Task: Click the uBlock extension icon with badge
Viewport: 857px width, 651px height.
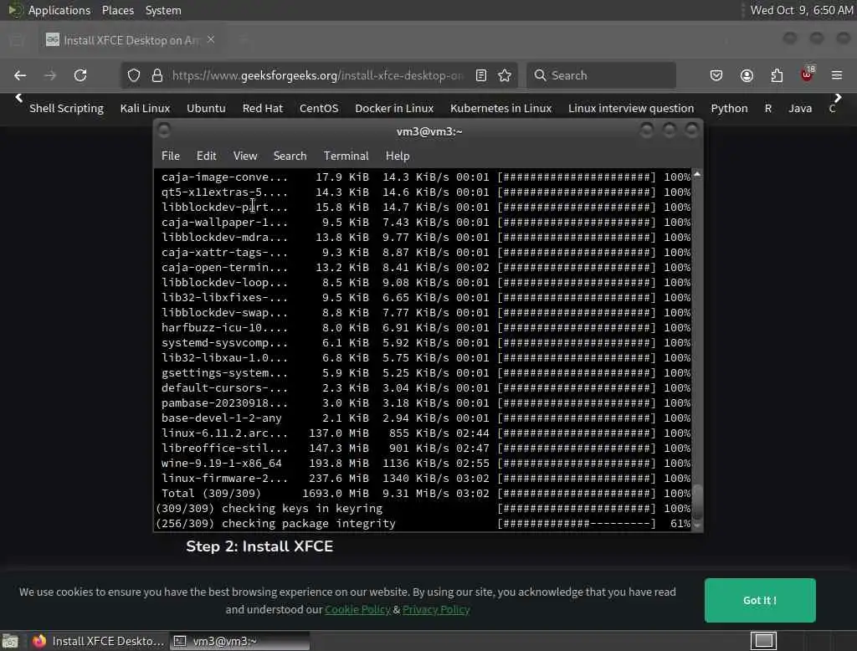Action: coord(808,74)
